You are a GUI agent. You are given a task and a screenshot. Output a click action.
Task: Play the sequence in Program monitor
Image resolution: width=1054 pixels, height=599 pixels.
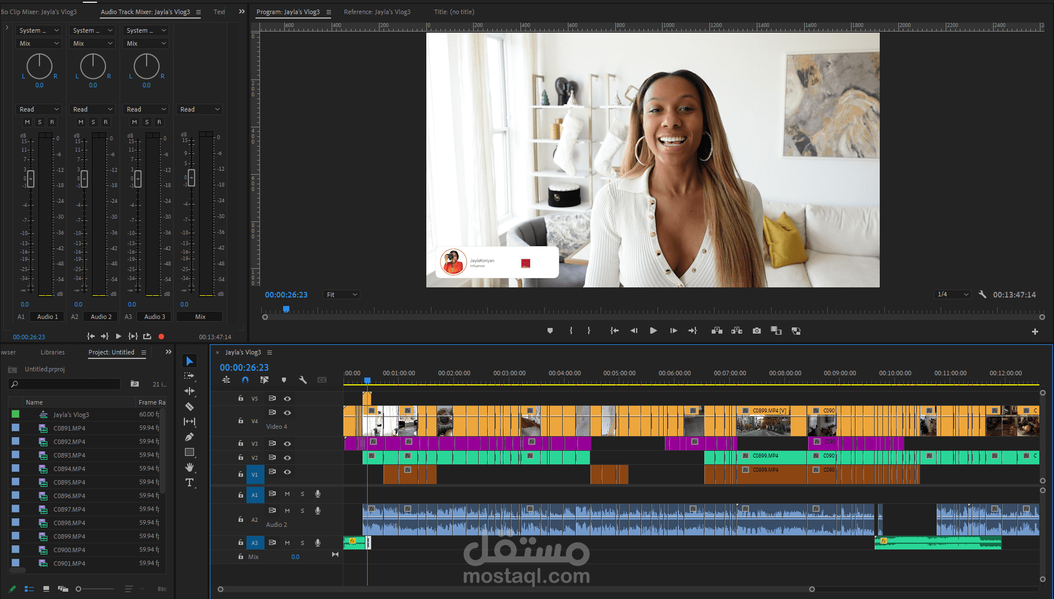click(x=653, y=331)
